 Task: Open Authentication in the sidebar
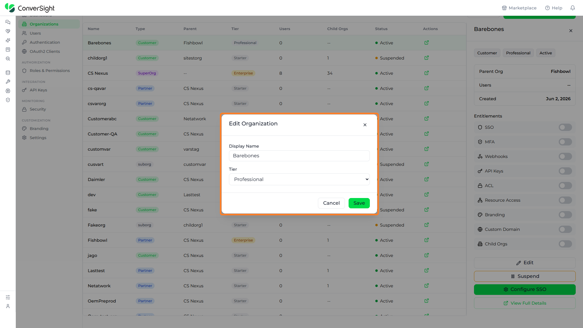49,42
